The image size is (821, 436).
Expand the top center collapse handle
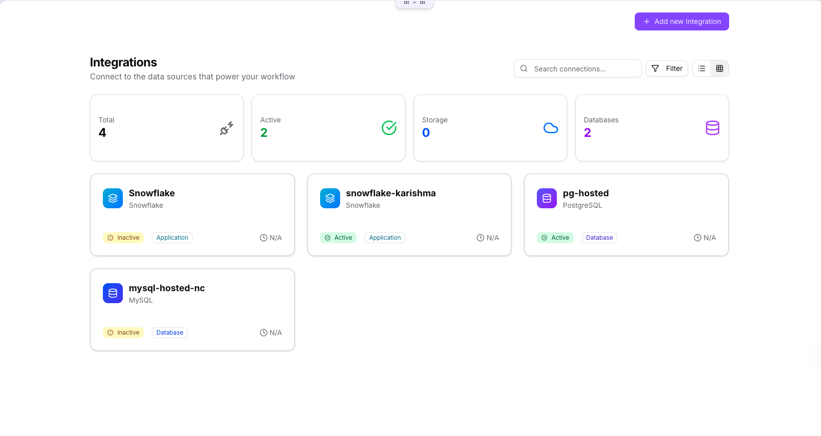click(x=414, y=3)
